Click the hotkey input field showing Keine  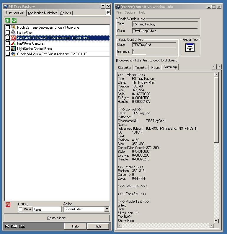[47, 209]
